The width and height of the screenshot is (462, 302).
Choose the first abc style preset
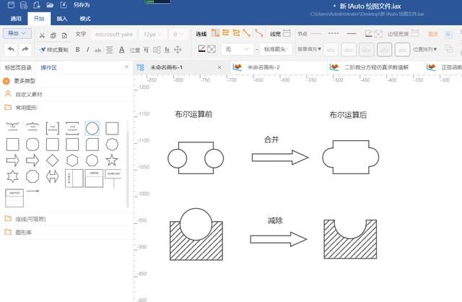331,50
